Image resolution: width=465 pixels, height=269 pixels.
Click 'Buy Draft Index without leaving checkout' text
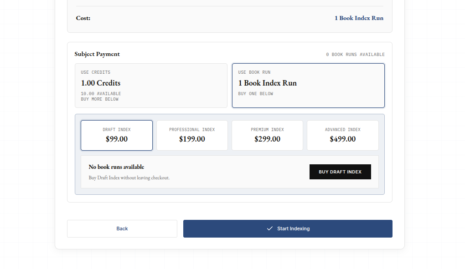point(129,178)
